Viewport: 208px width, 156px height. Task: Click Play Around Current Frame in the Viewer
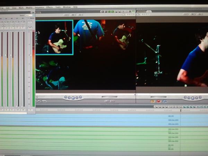77,98
